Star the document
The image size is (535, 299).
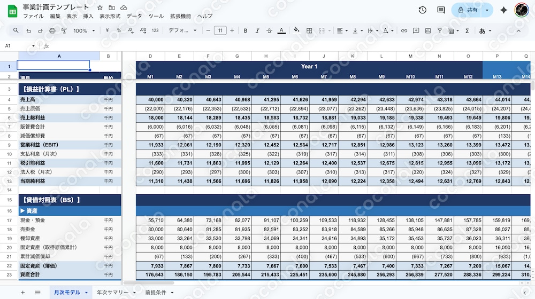pyautogui.click(x=100, y=7)
